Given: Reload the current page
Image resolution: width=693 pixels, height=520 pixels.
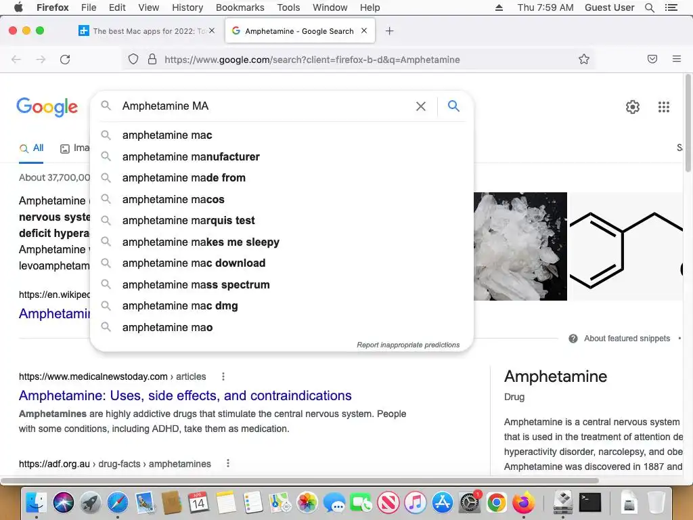Looking at the screenshot, I should 65,60.
